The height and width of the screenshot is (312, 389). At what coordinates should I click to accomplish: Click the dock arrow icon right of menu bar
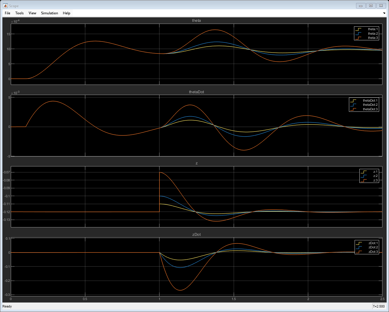click(384, 13)
